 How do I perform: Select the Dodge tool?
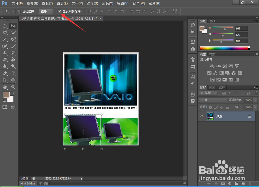tap(13, 66)
